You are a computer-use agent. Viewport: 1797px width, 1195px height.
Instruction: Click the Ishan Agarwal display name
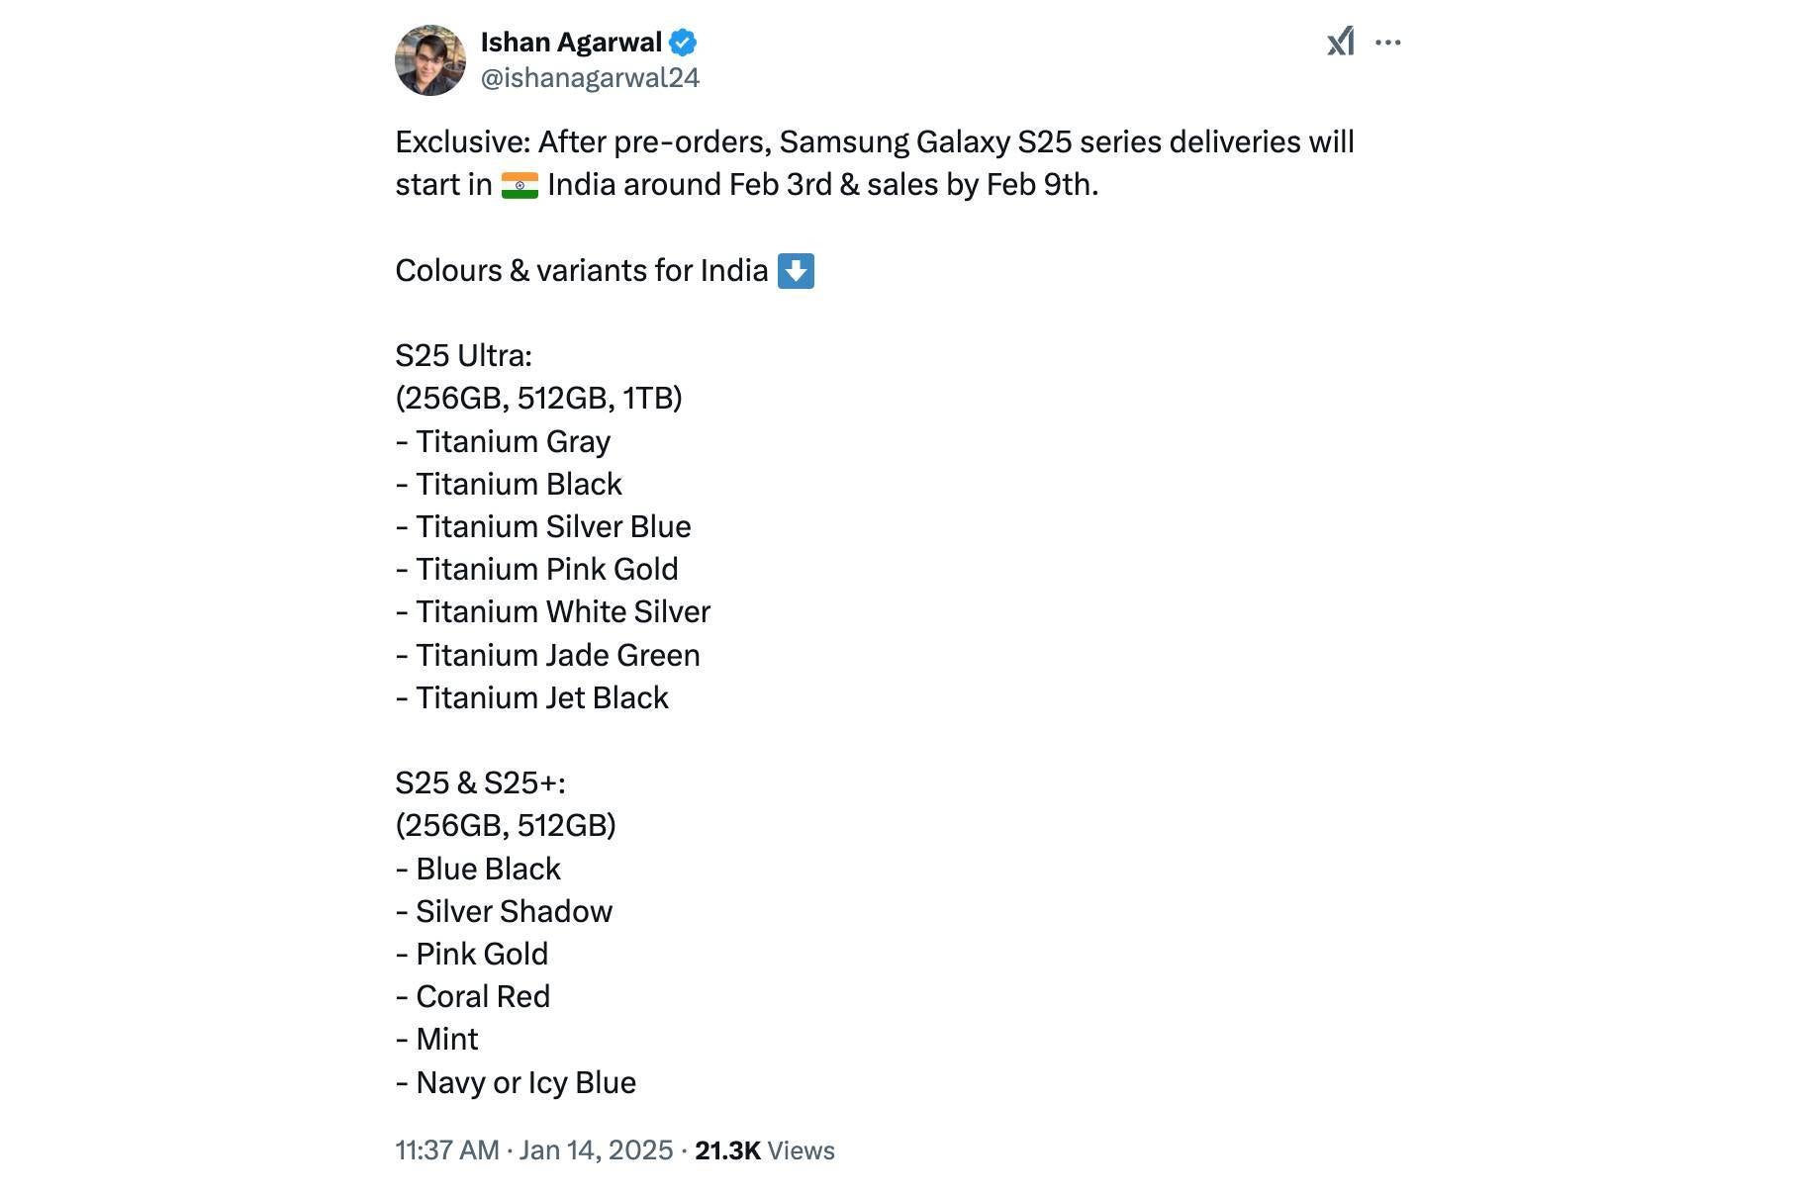click(570, 43)
